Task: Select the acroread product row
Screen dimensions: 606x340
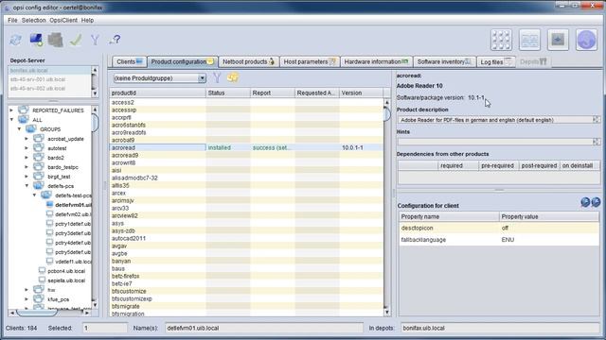Action: tap(246, 147)
